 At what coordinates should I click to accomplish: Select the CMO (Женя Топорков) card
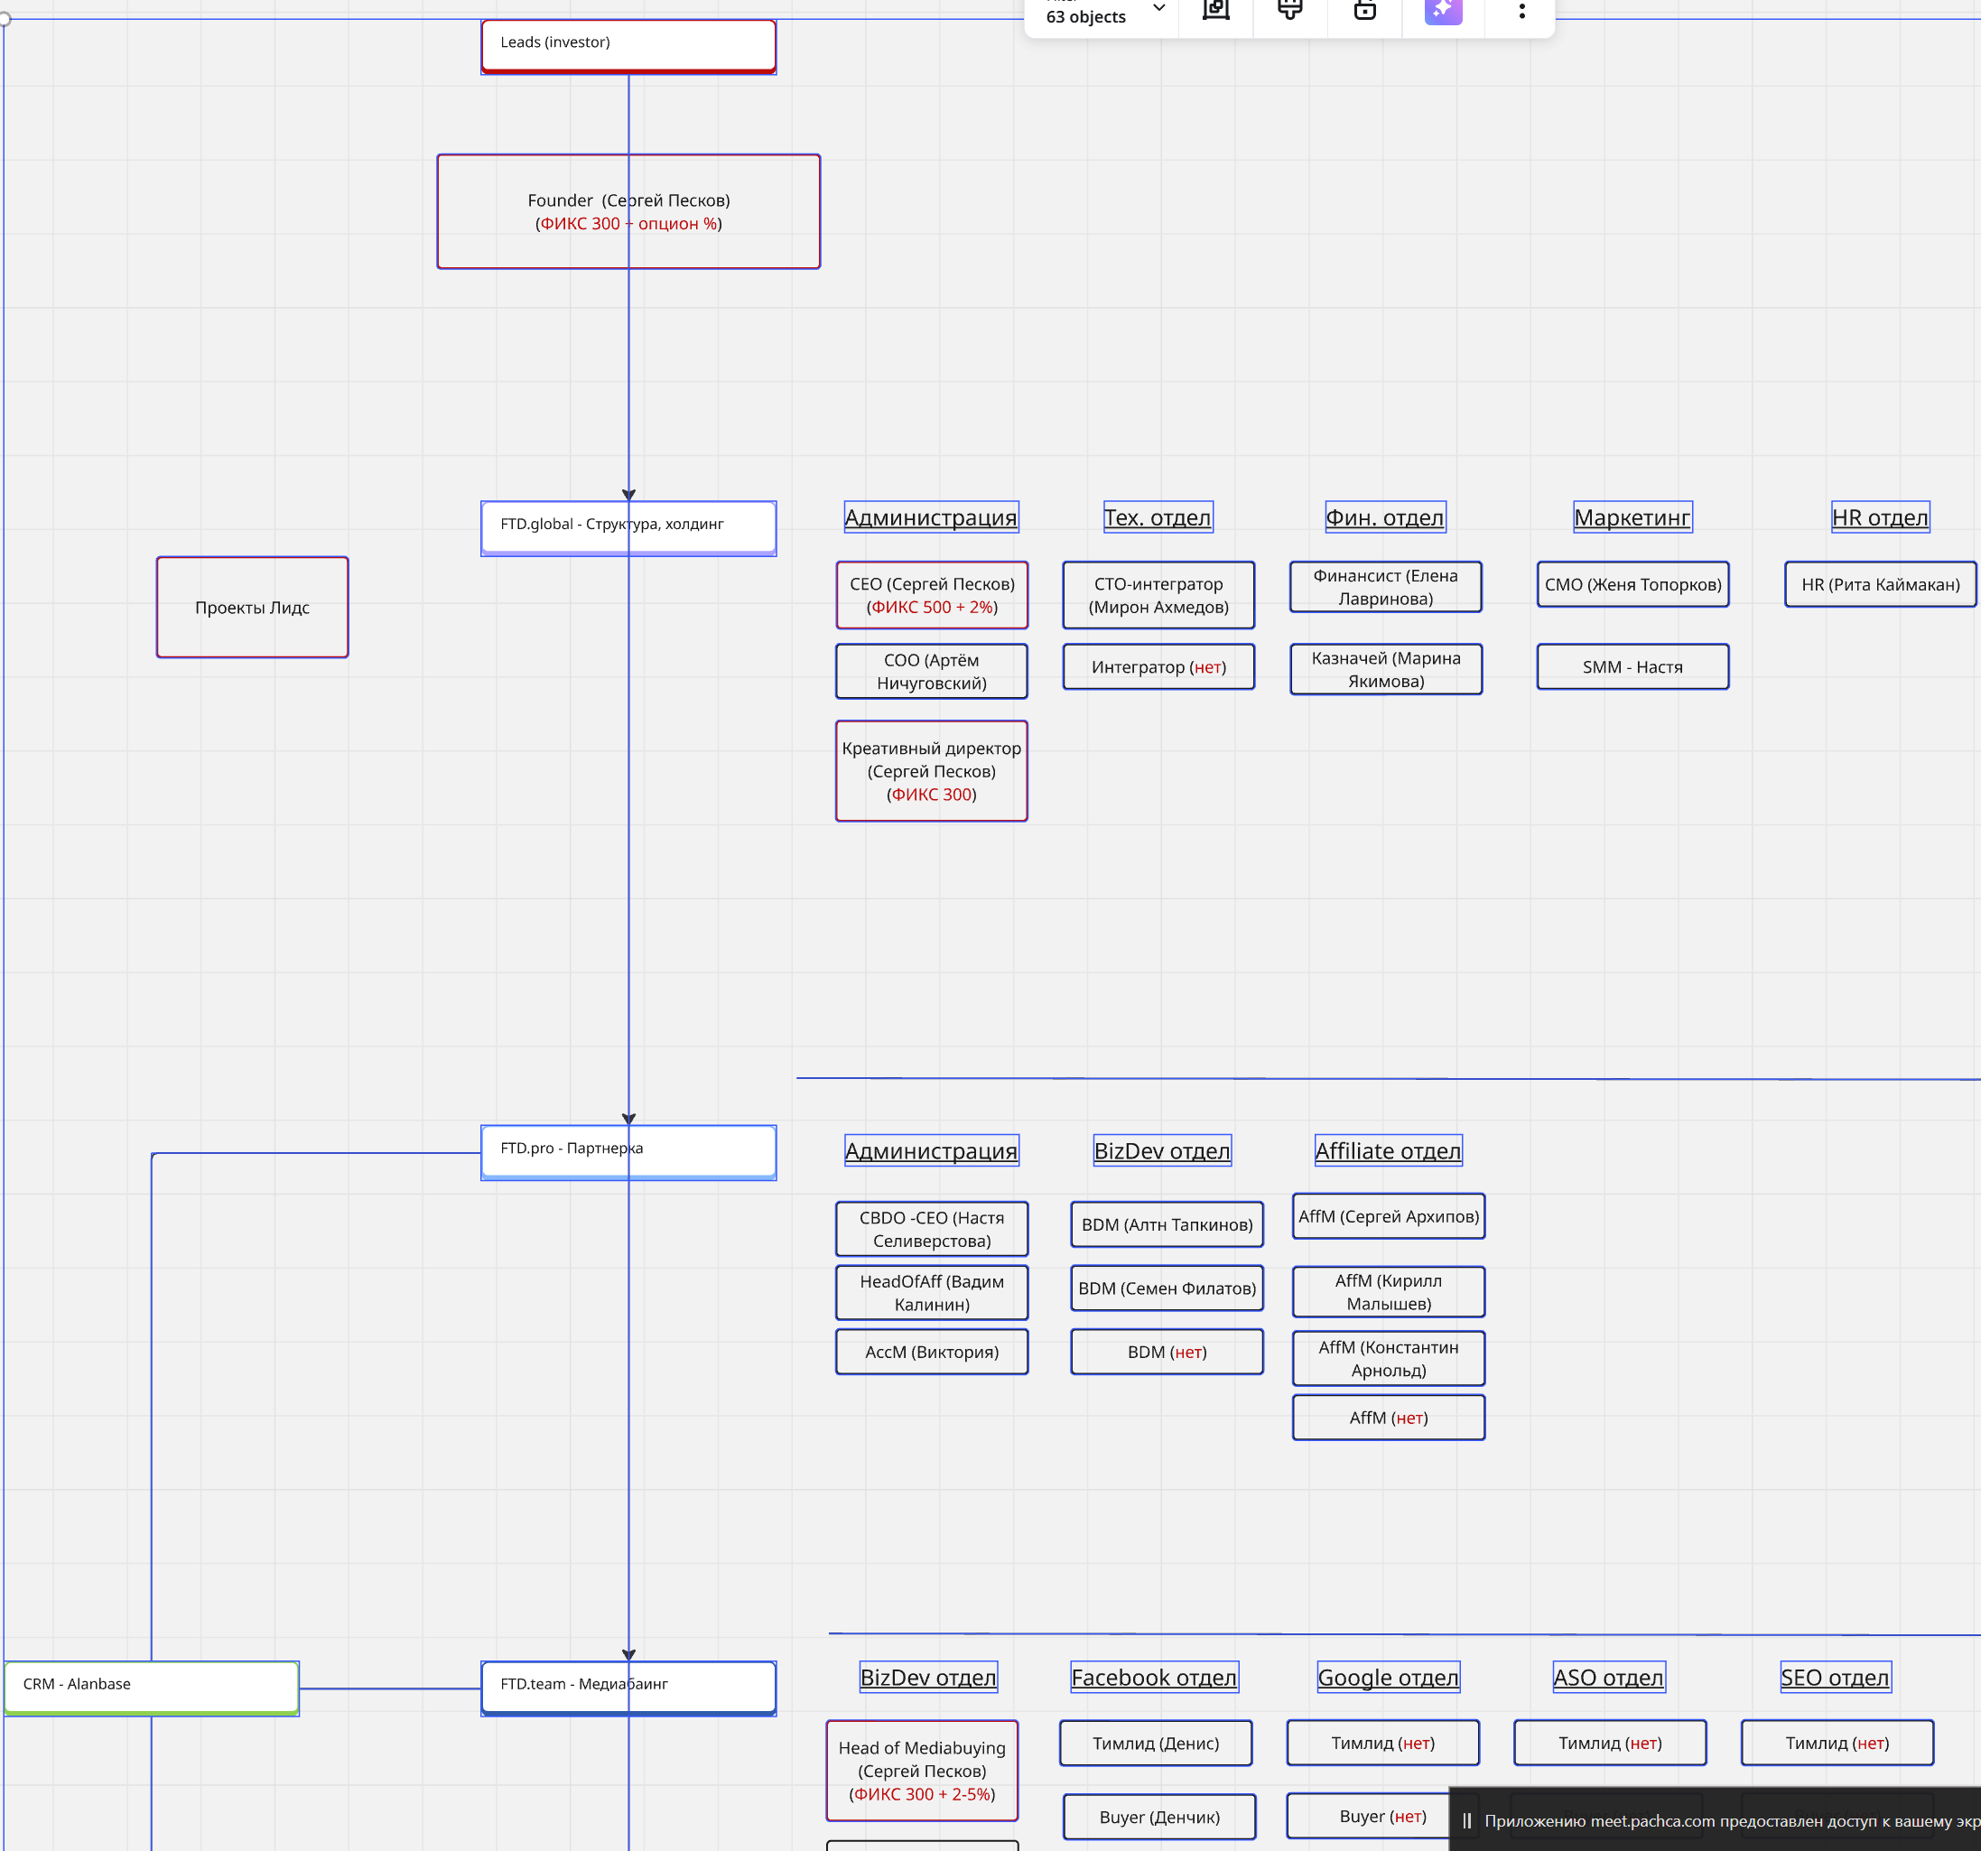1632,584
